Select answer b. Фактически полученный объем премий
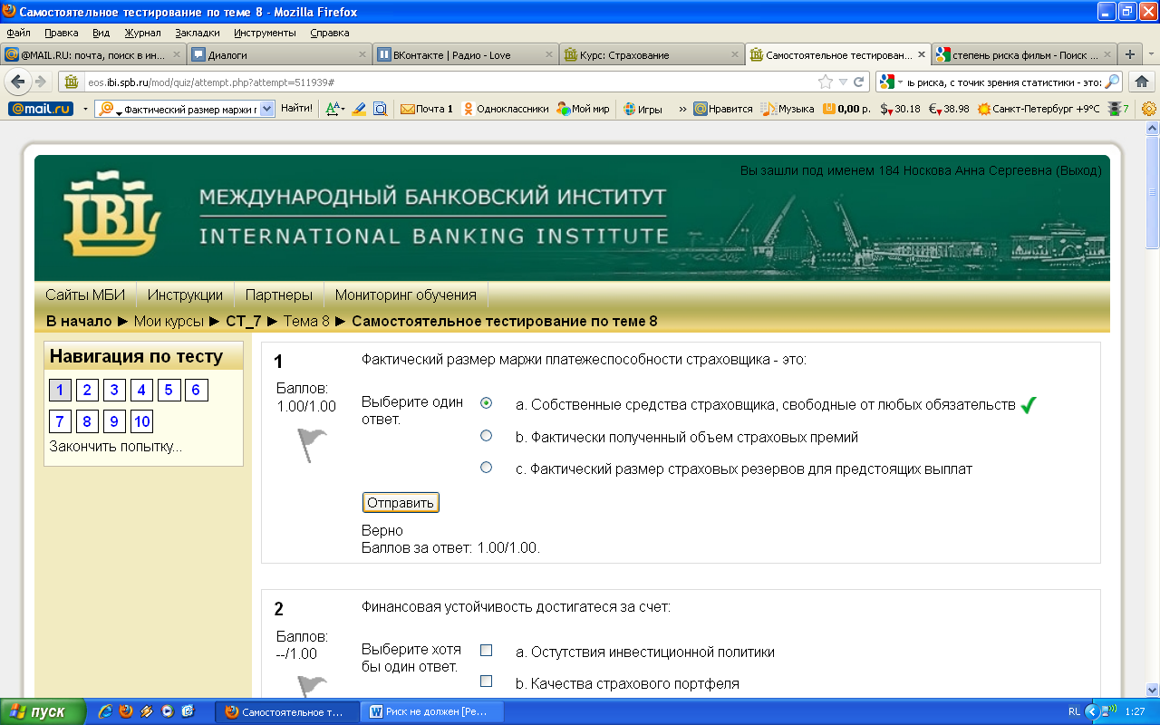Screen dimensions: 1160x725 (x=487, y=436)
